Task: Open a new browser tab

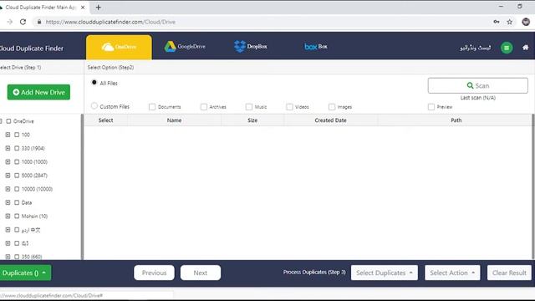Action: coord(99,8)
